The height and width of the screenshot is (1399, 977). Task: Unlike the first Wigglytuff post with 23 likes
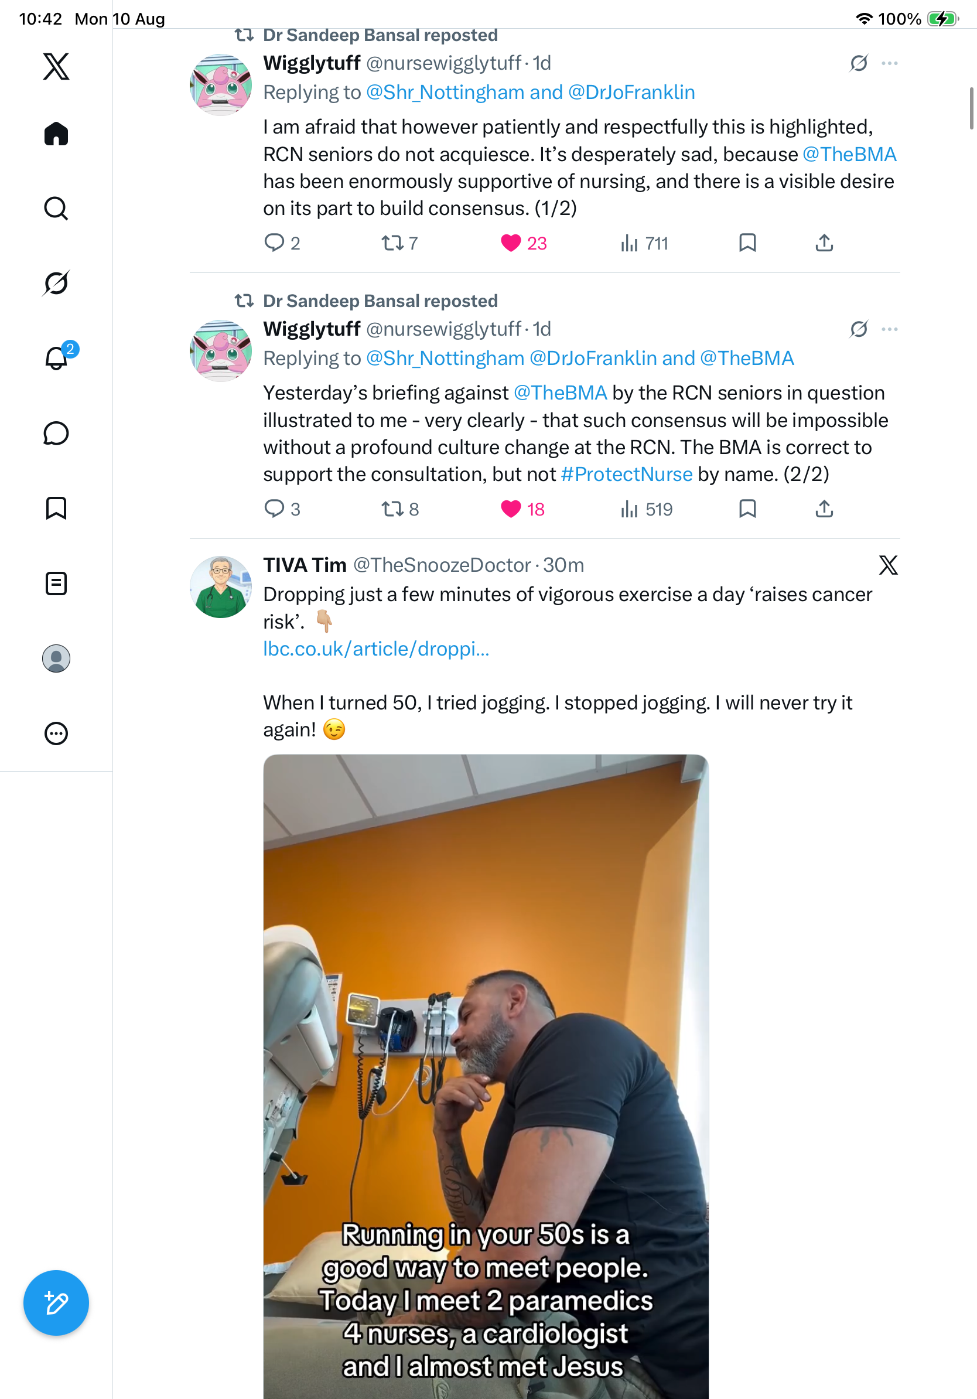point(523,243)
